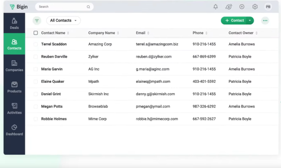Click the currency dollar icon in header
Viewport: 281px width, 168px height.
(x=228, y=7)
